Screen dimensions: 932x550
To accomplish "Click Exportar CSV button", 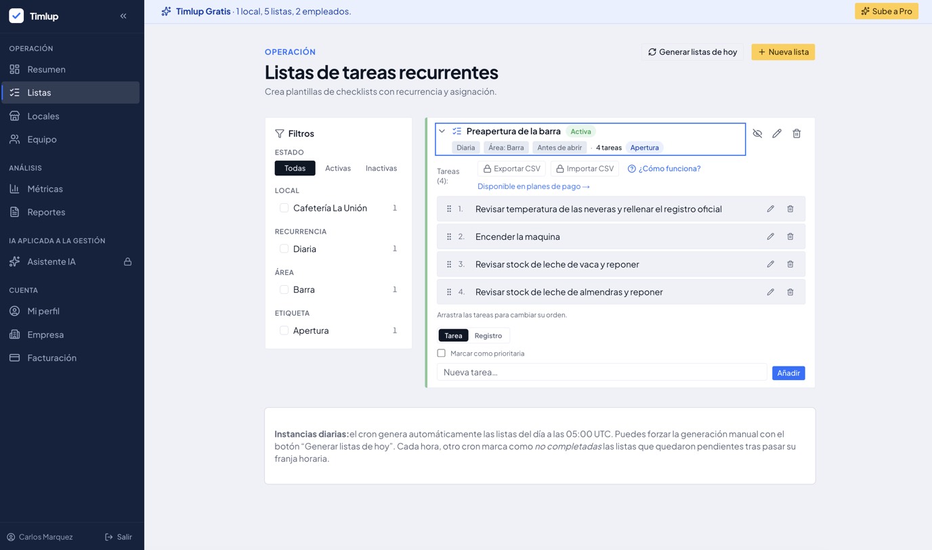I will point(511,169).
